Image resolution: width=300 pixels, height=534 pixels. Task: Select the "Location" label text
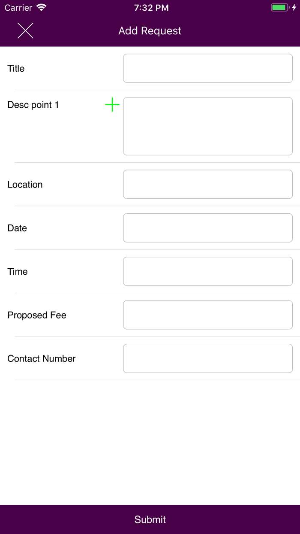tap(25, 185)
